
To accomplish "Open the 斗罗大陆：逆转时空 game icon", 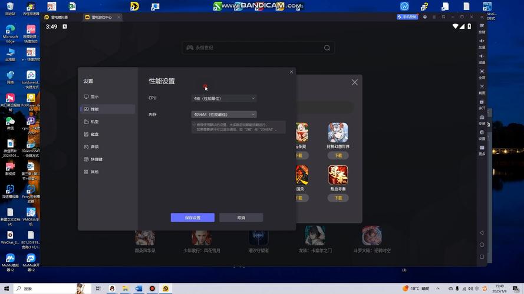I will [x=372, y=236].
